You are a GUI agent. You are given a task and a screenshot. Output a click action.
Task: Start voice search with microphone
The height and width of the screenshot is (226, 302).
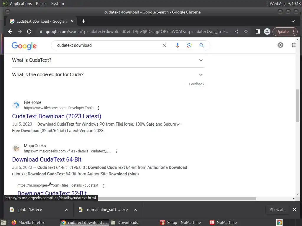[177, 45]
